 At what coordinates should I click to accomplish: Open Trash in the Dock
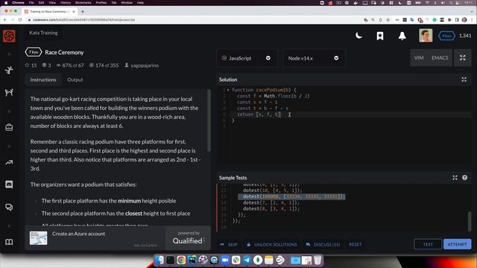click(318, 260)
